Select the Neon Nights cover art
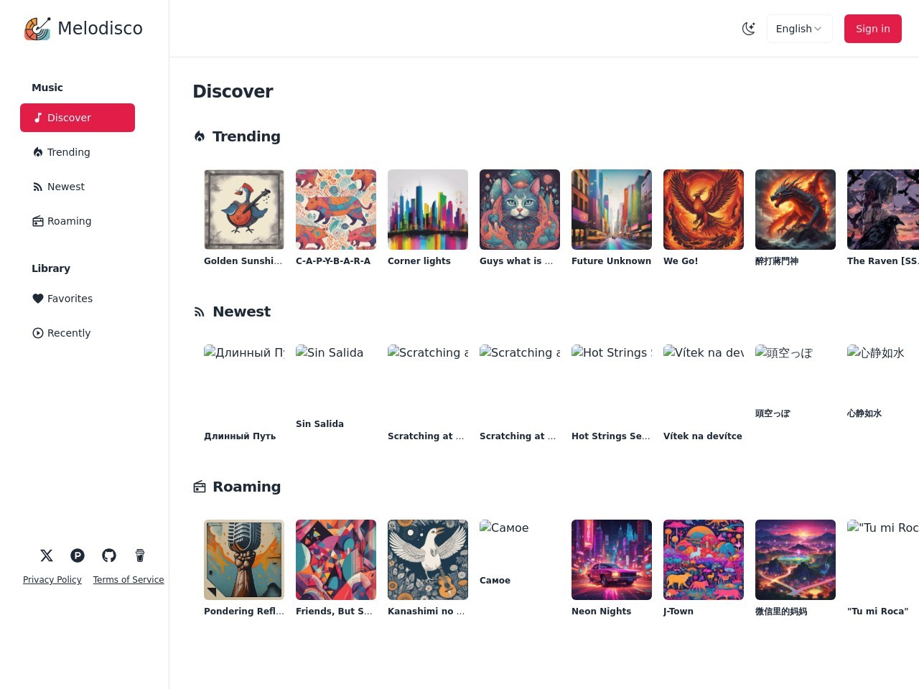The height and width of the screenshot is (689, 919). tap(612, 560)
